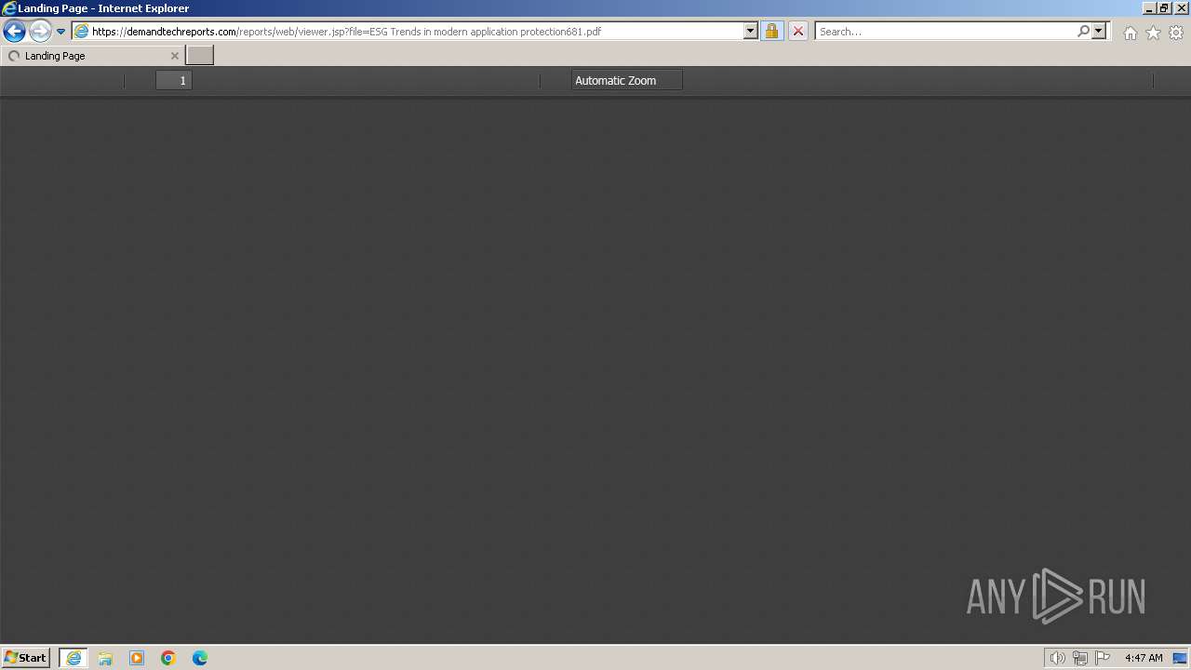Screen dimensions: 1191x670
Task: Click the PDF page number field
Action: point(174,81)
